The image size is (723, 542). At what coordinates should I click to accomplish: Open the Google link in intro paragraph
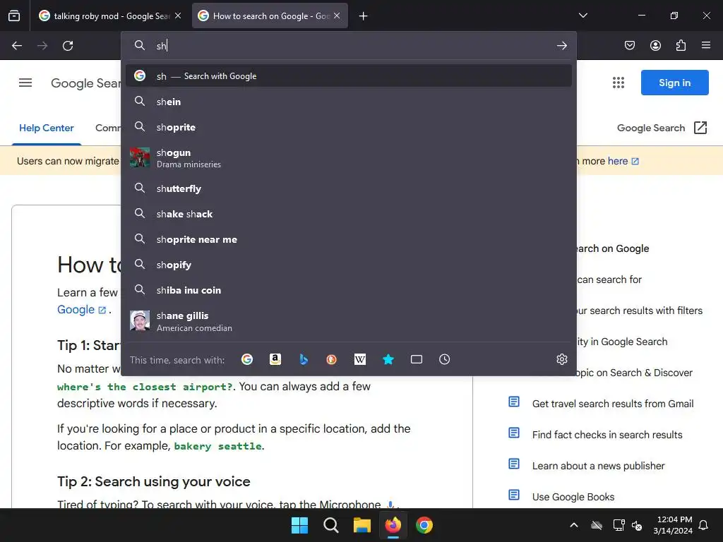[x=82, y=310]
